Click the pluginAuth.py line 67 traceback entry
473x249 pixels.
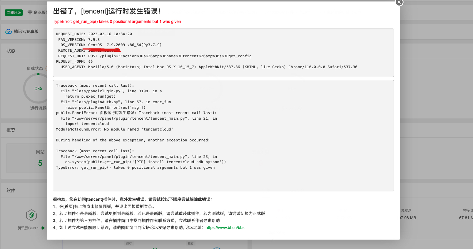tap(116, 102)
